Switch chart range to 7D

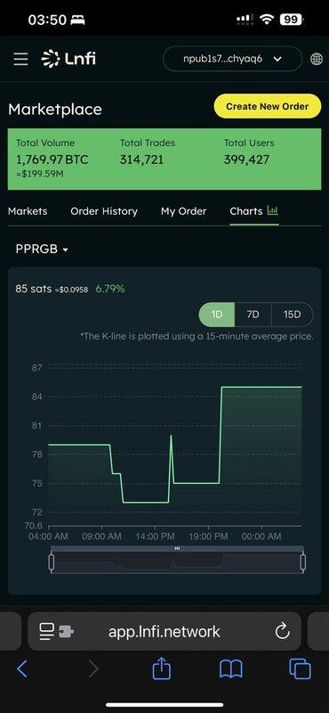(253, 315)
